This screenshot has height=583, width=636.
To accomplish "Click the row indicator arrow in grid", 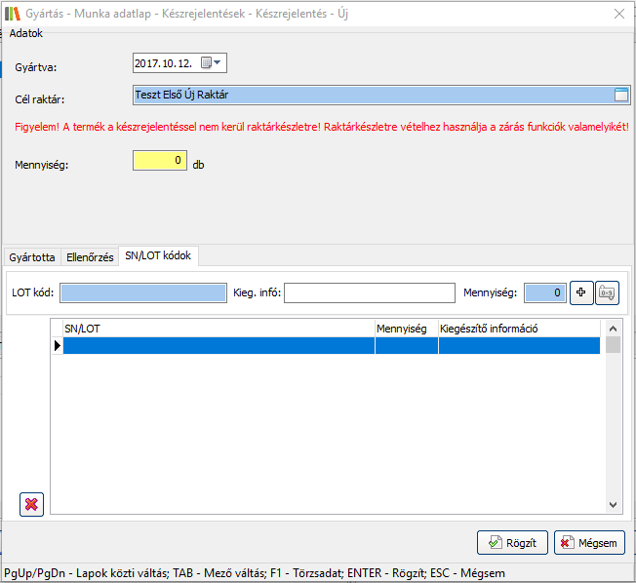I will pos(57,345).
